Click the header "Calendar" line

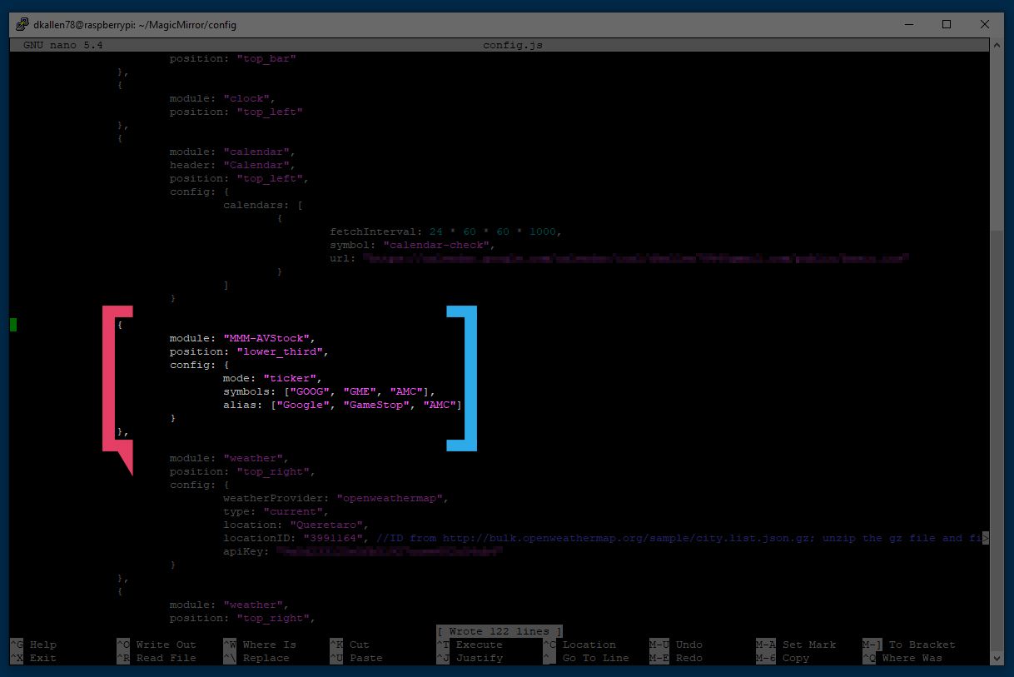232,165
